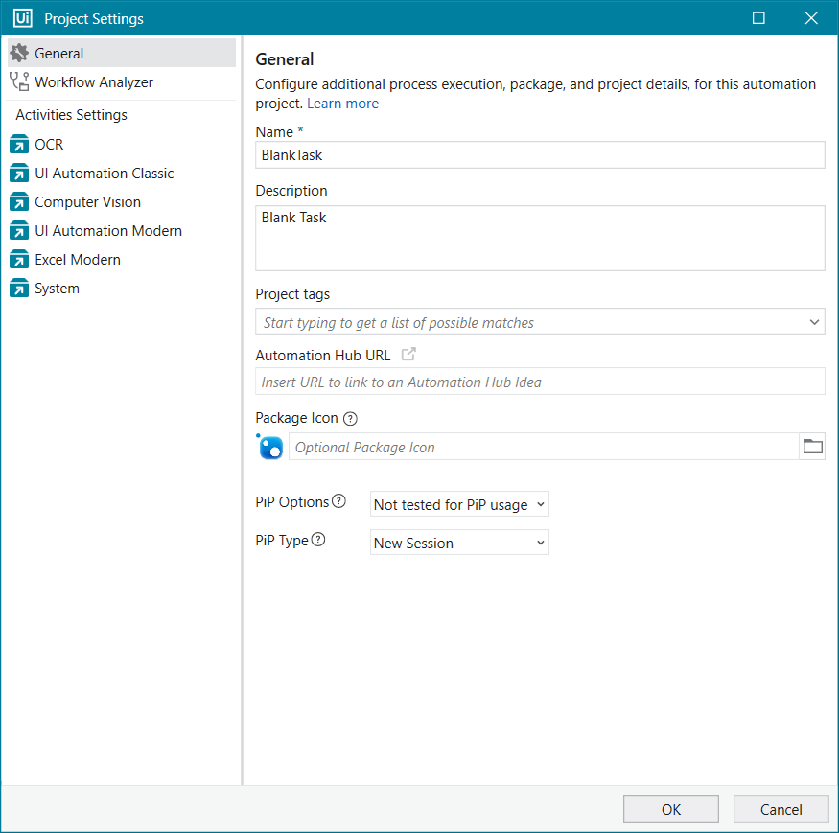
Task: Open the PiP Options dropdown
Action: [459, 504]
